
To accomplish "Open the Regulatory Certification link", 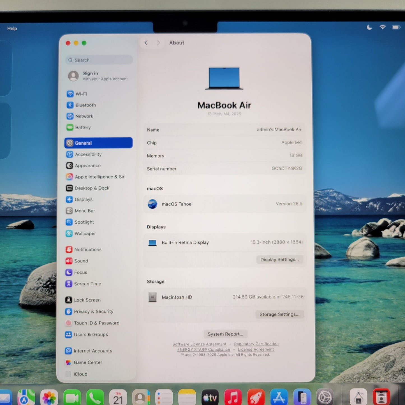I will 256,344.
